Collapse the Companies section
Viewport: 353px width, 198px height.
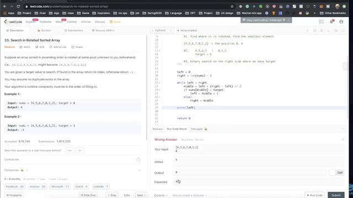tap(140, 170)
